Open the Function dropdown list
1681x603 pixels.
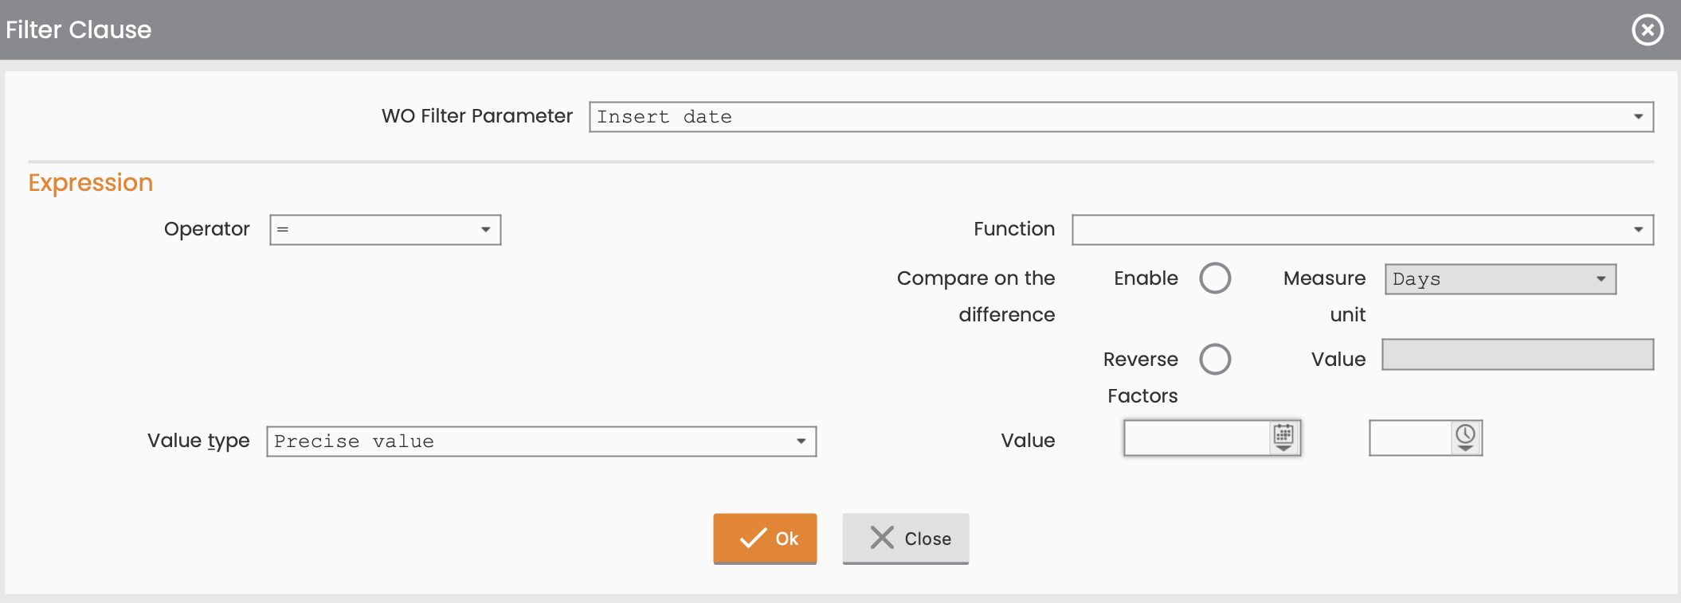coord(1362,230)
